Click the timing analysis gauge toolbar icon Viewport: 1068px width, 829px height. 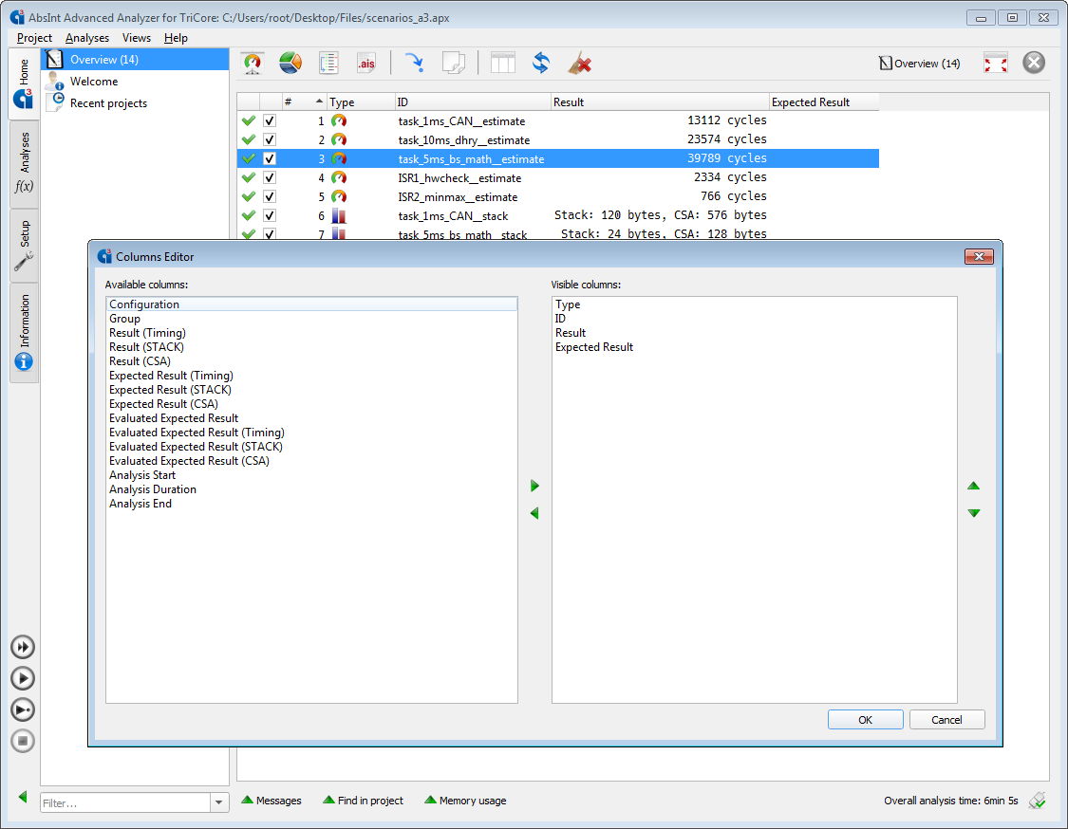click(253, 64)
